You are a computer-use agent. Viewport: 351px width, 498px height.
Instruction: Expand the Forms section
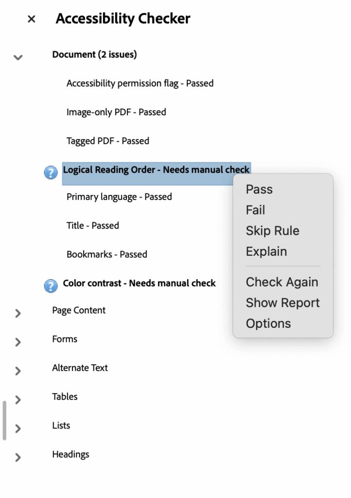tap(18, 342)
